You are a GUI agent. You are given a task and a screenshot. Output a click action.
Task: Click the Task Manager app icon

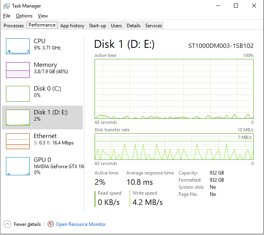click(x=7, y=6)
